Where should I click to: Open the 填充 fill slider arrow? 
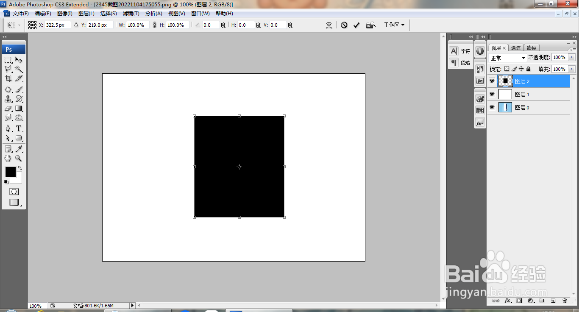click(572, 69)
